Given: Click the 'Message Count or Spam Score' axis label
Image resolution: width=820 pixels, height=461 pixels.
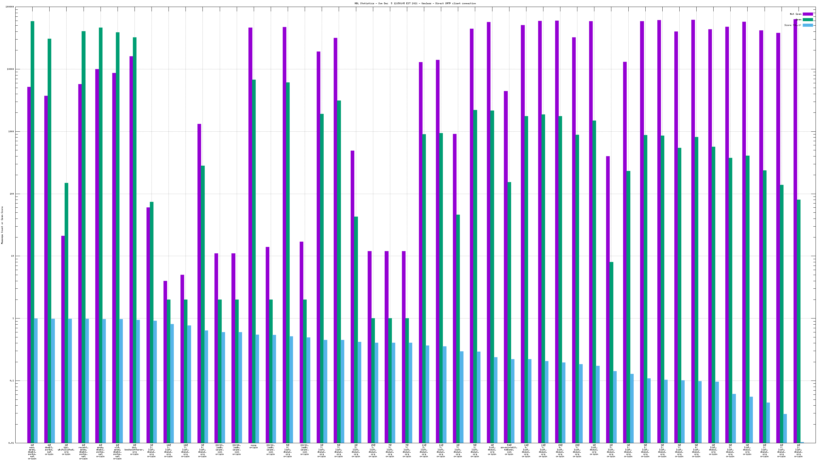Looking at the screenshot, I should click(x=2, y=225).
